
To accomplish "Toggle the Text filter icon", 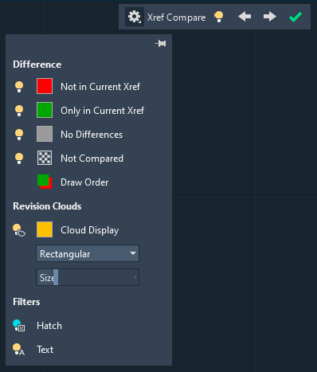I will (x=18, y=350).
